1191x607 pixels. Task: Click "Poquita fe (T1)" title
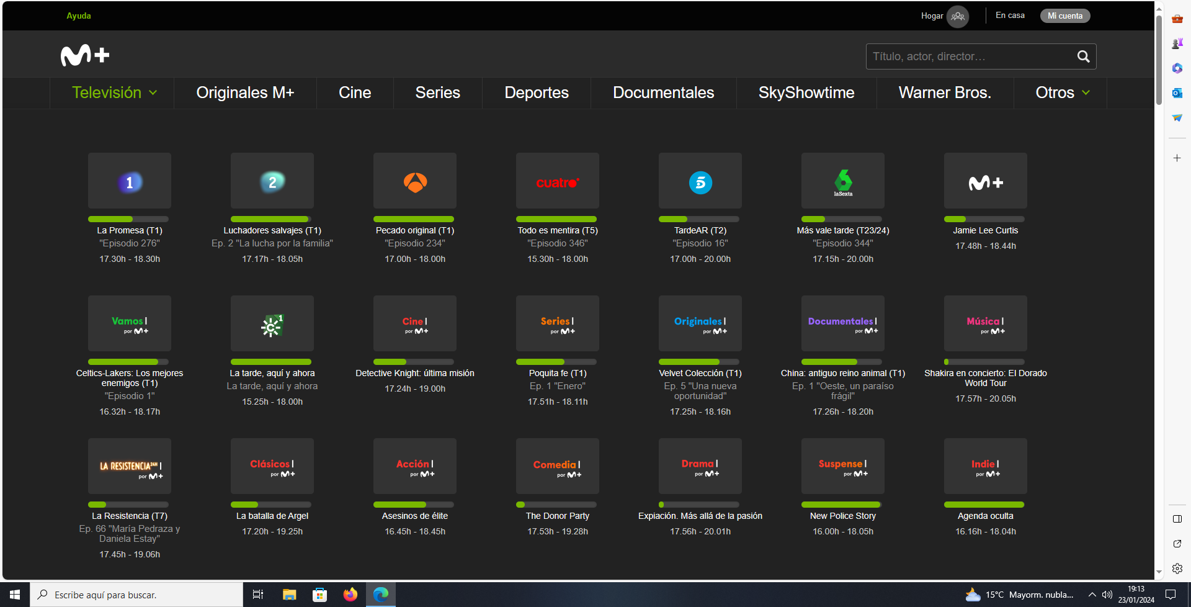point(558,373)
